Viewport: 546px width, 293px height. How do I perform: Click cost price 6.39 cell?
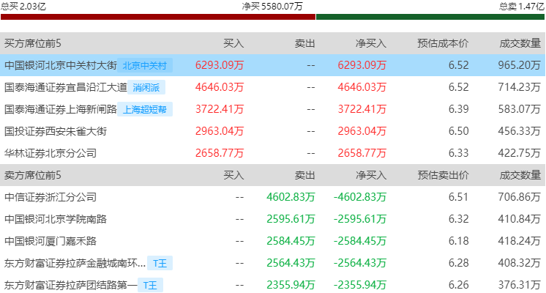pyautogui.click(x=459, y=109)
